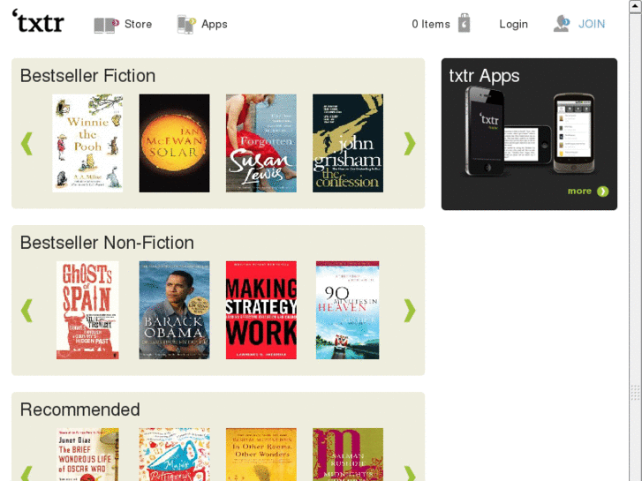Open Ian McEwan Solar book cover
642x481 pixels.
pyautogui.click(x=175, y=143)
